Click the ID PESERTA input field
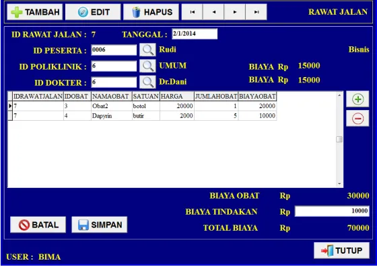 pos(114,50)
